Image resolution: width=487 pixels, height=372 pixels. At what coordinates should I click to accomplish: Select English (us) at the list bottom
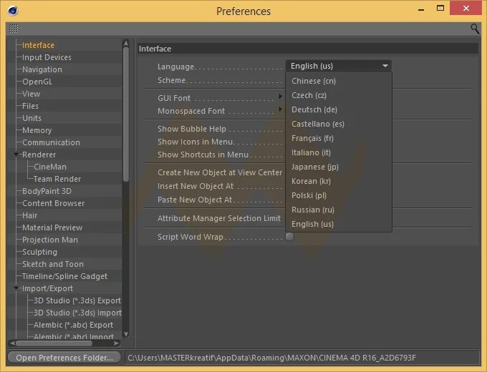(312, 224)
